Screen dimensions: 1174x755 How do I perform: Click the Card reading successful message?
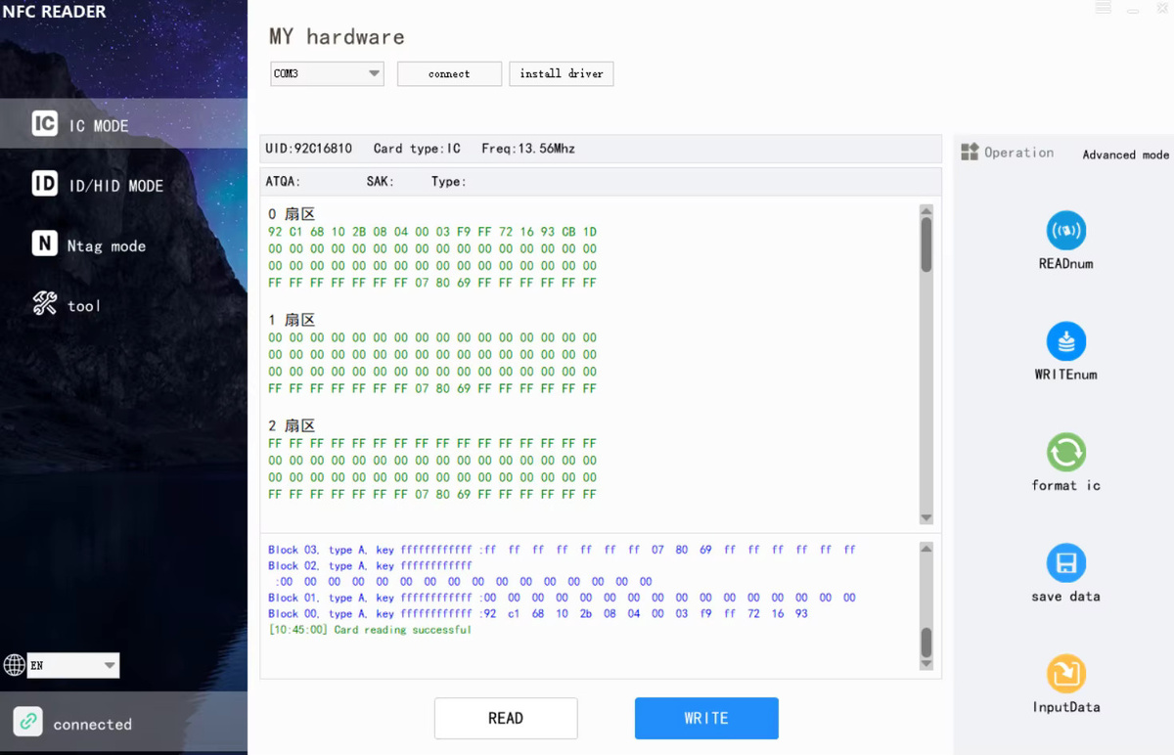tap(370, 630)
